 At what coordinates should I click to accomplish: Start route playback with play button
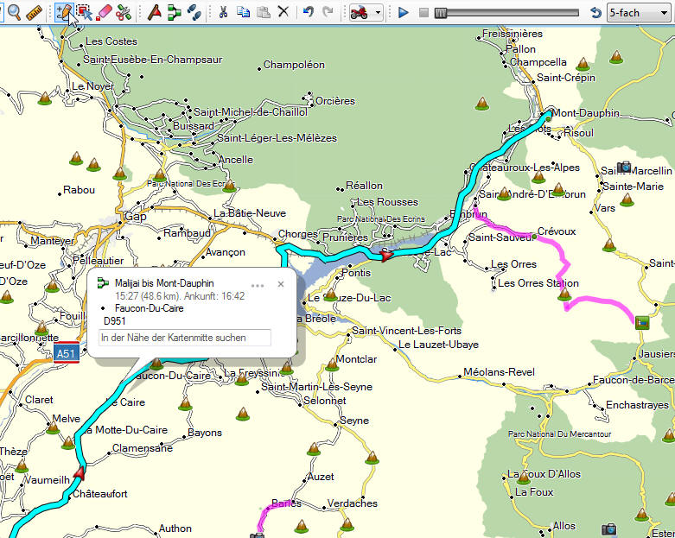(x=403, y=12)
